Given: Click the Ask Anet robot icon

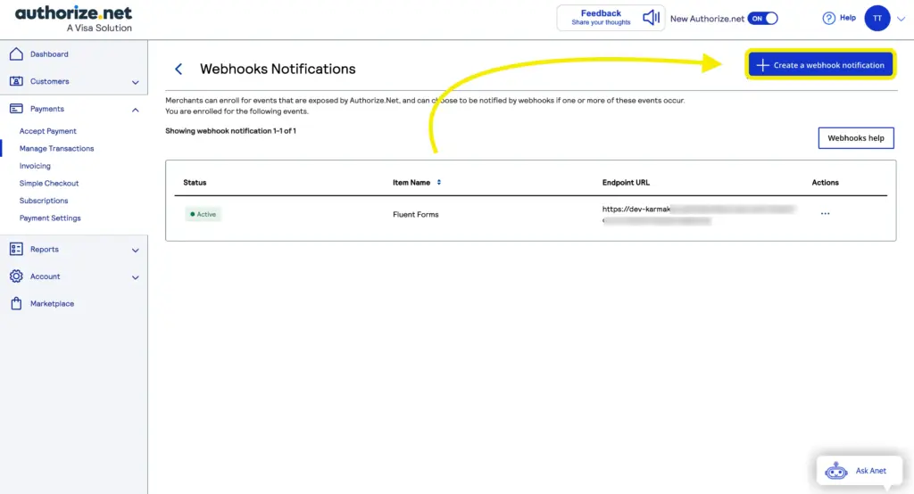Looking at the screenshot, I should 835,470.
